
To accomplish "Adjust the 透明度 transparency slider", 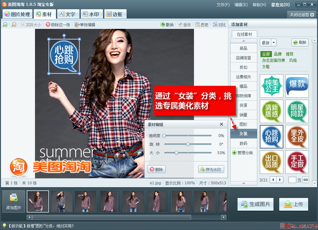I will click(188, 136).
